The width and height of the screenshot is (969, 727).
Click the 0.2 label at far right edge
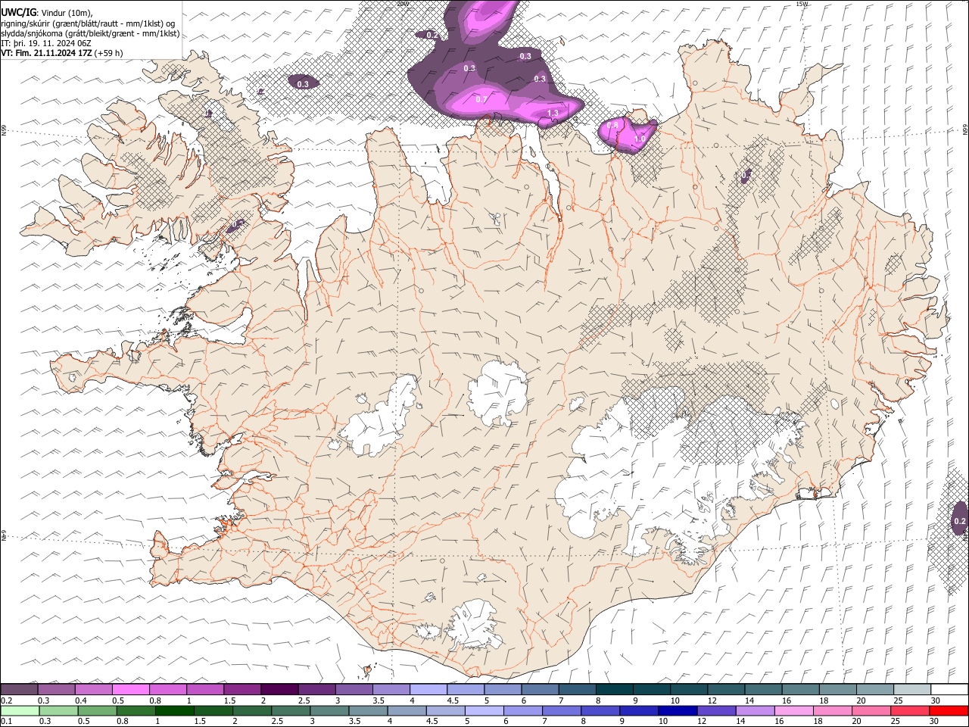point(959,521)
